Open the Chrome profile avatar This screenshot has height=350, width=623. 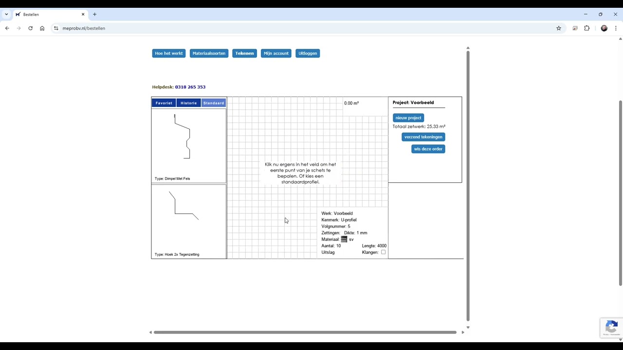point(604,28)
